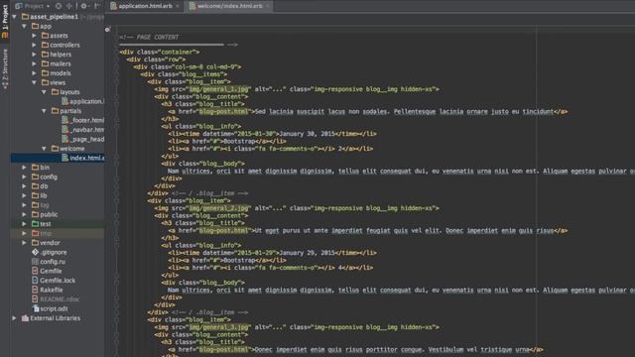Click the 'January 29, 2015' code text
This screenshot has height=357, width=635.
click(307, 253)
